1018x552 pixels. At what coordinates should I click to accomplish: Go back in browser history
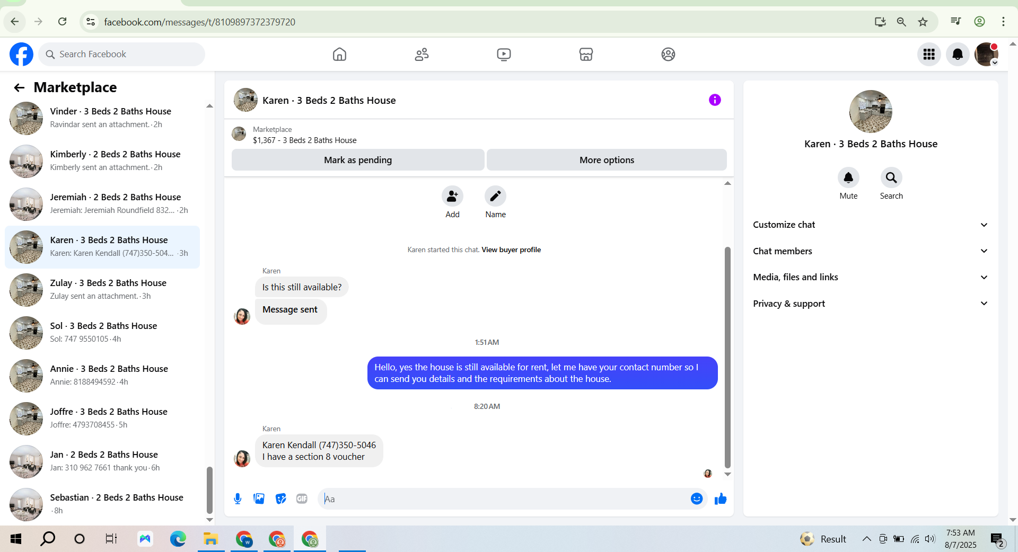click(x=15, y=22)
